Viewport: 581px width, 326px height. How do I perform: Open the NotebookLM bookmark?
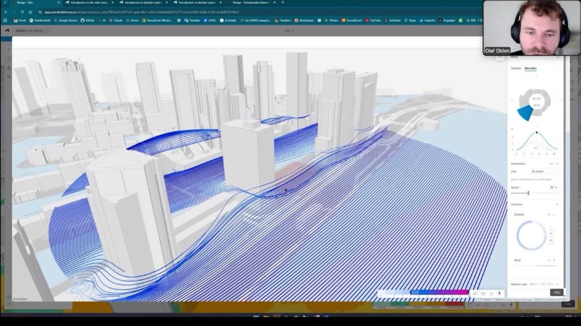tap(40, 20)
